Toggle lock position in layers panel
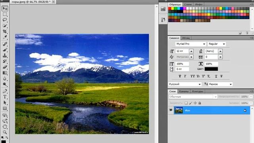This screenshot has height=143, width=254. [195, 103]
